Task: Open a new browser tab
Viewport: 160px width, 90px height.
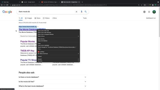Action: click(82, 2)
